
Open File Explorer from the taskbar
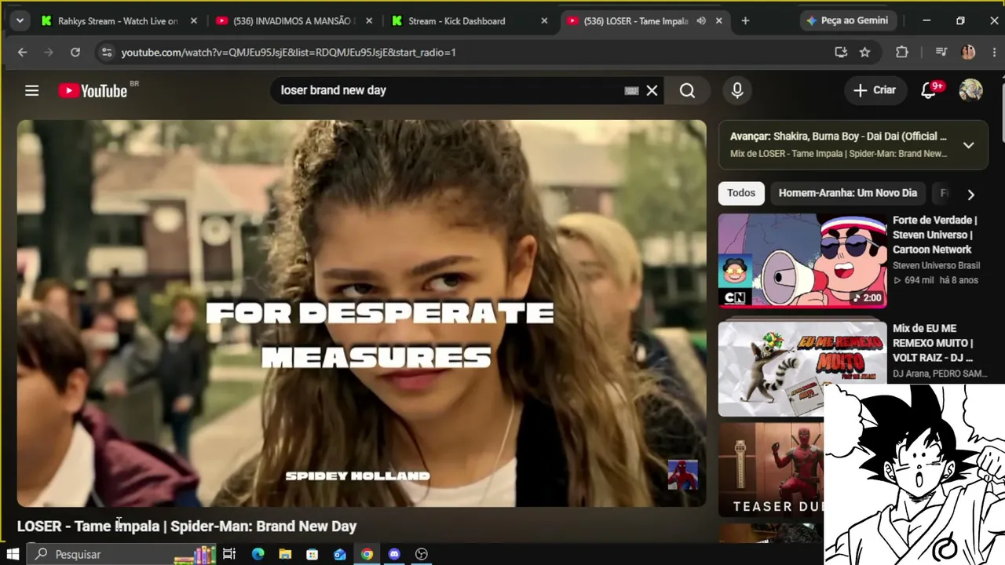coord(285,554)
